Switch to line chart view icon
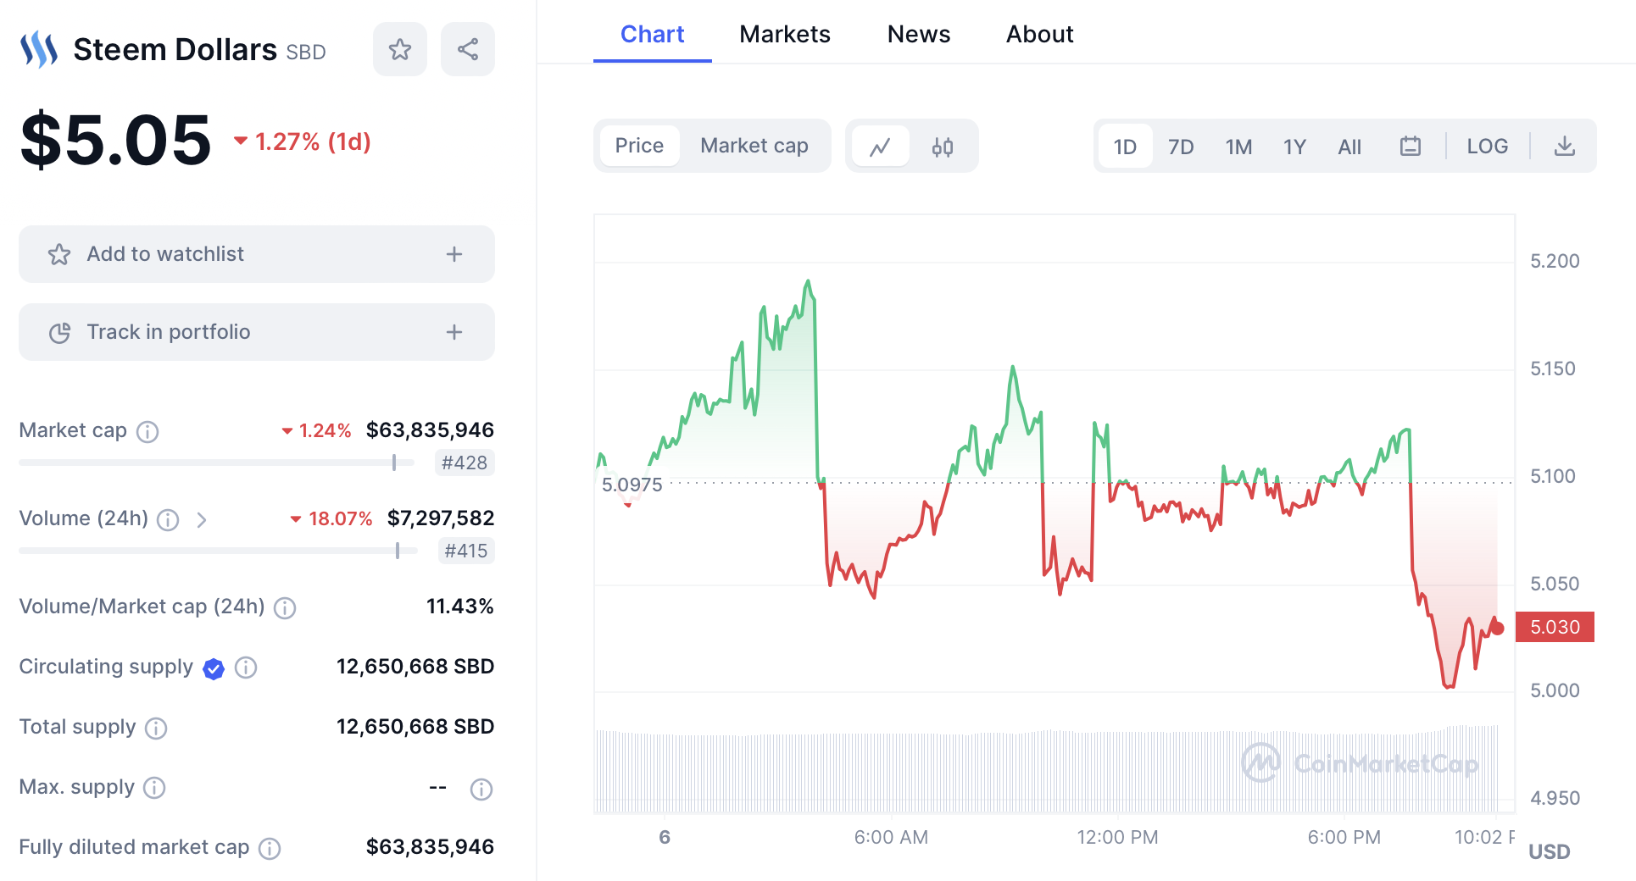Viewport: 1636px width, 881px height. [x=881, y=147]
